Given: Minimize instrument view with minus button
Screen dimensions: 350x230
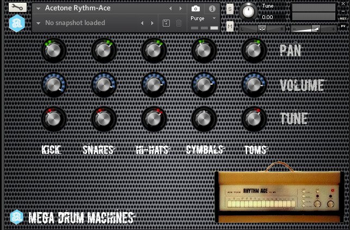Looking at the screenshot, I should 343,11.
